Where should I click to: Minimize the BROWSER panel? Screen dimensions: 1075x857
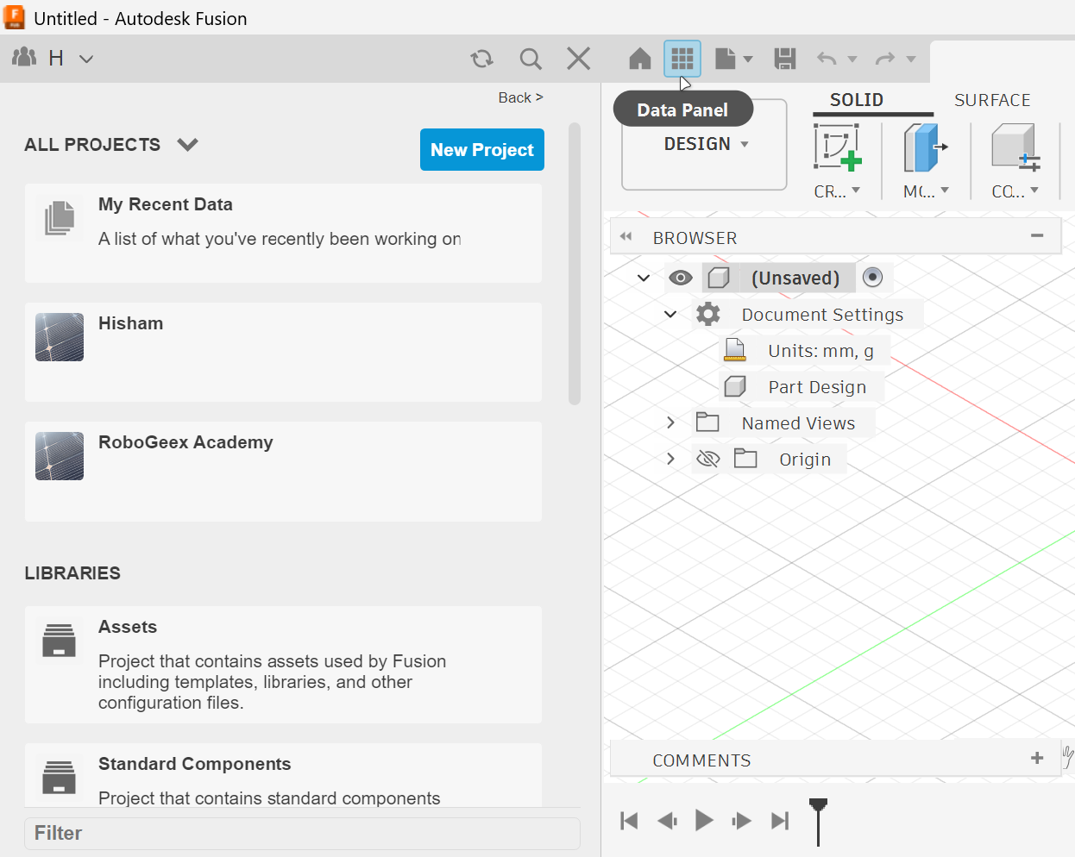coord(1037,235)
